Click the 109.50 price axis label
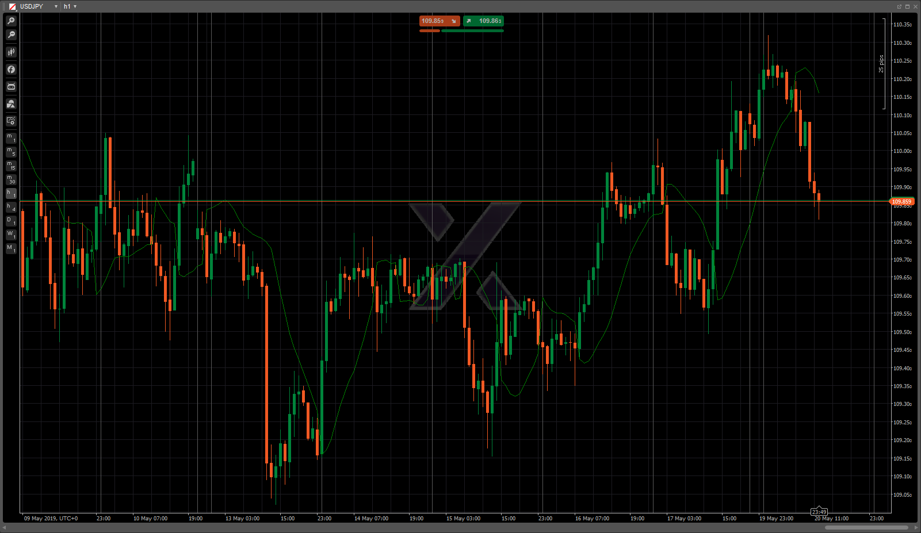 (902, 332)
